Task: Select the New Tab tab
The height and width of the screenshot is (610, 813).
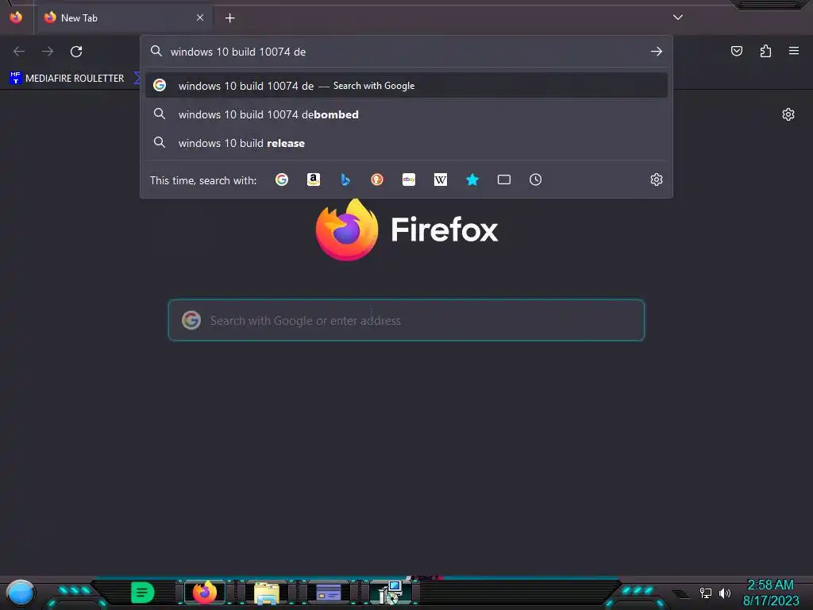Action: tap(125, 17)
